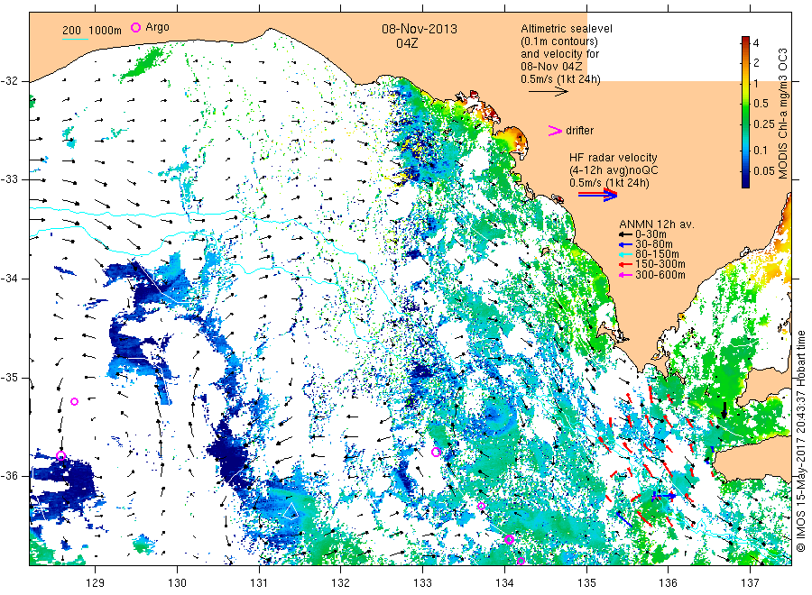Click the IMOS copyright timestamp text

801,441
